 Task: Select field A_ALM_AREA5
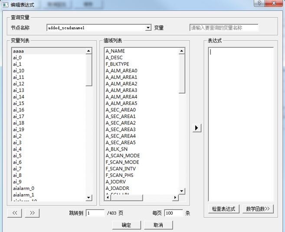pyautogui.click(x=142, y=103)
